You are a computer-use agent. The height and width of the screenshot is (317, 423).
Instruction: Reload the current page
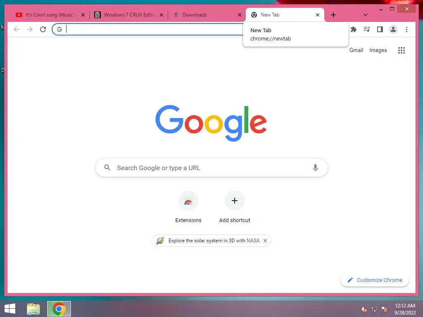(43, 29)
